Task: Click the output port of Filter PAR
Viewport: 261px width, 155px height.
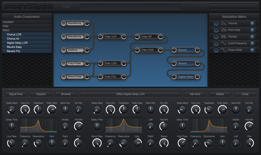Action: click(x=161, y=50)
